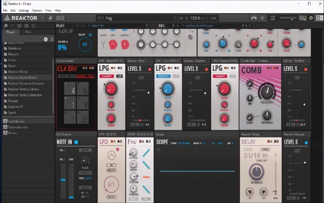This screenshot has height=203, width=324.
Task: Toggle the EDIT mode button
Action: [60, 18]
